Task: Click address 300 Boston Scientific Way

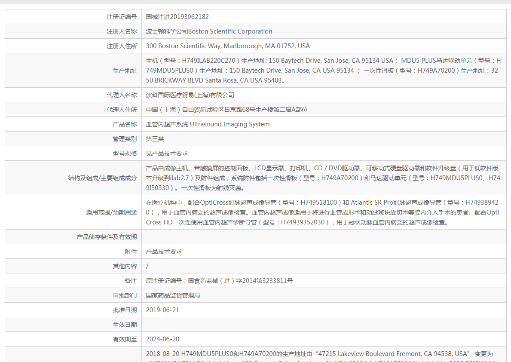Action: pyautogui.click(x=228, y=46)
